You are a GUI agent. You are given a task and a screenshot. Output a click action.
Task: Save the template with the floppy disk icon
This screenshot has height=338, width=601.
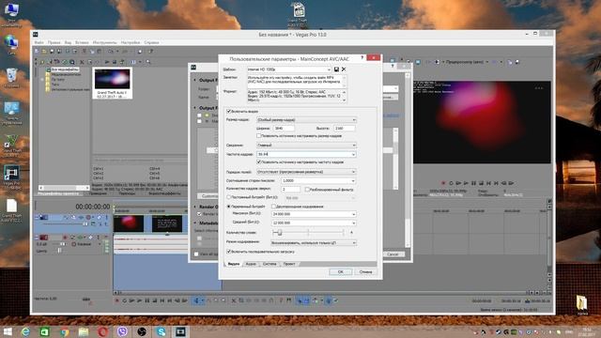tap(336, 69)
